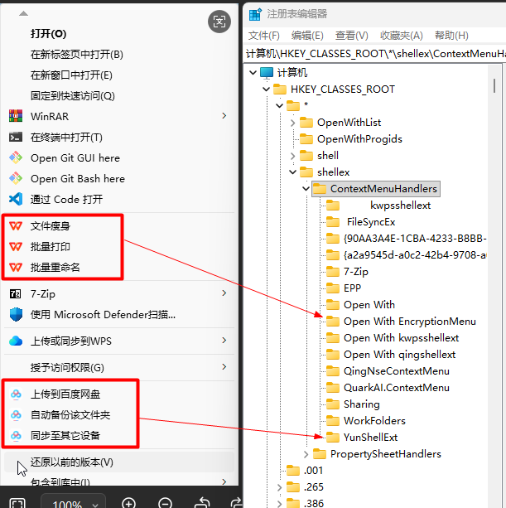
Task: Expand the PropertySheetHandlers key
Action: [x=306, y=454]
